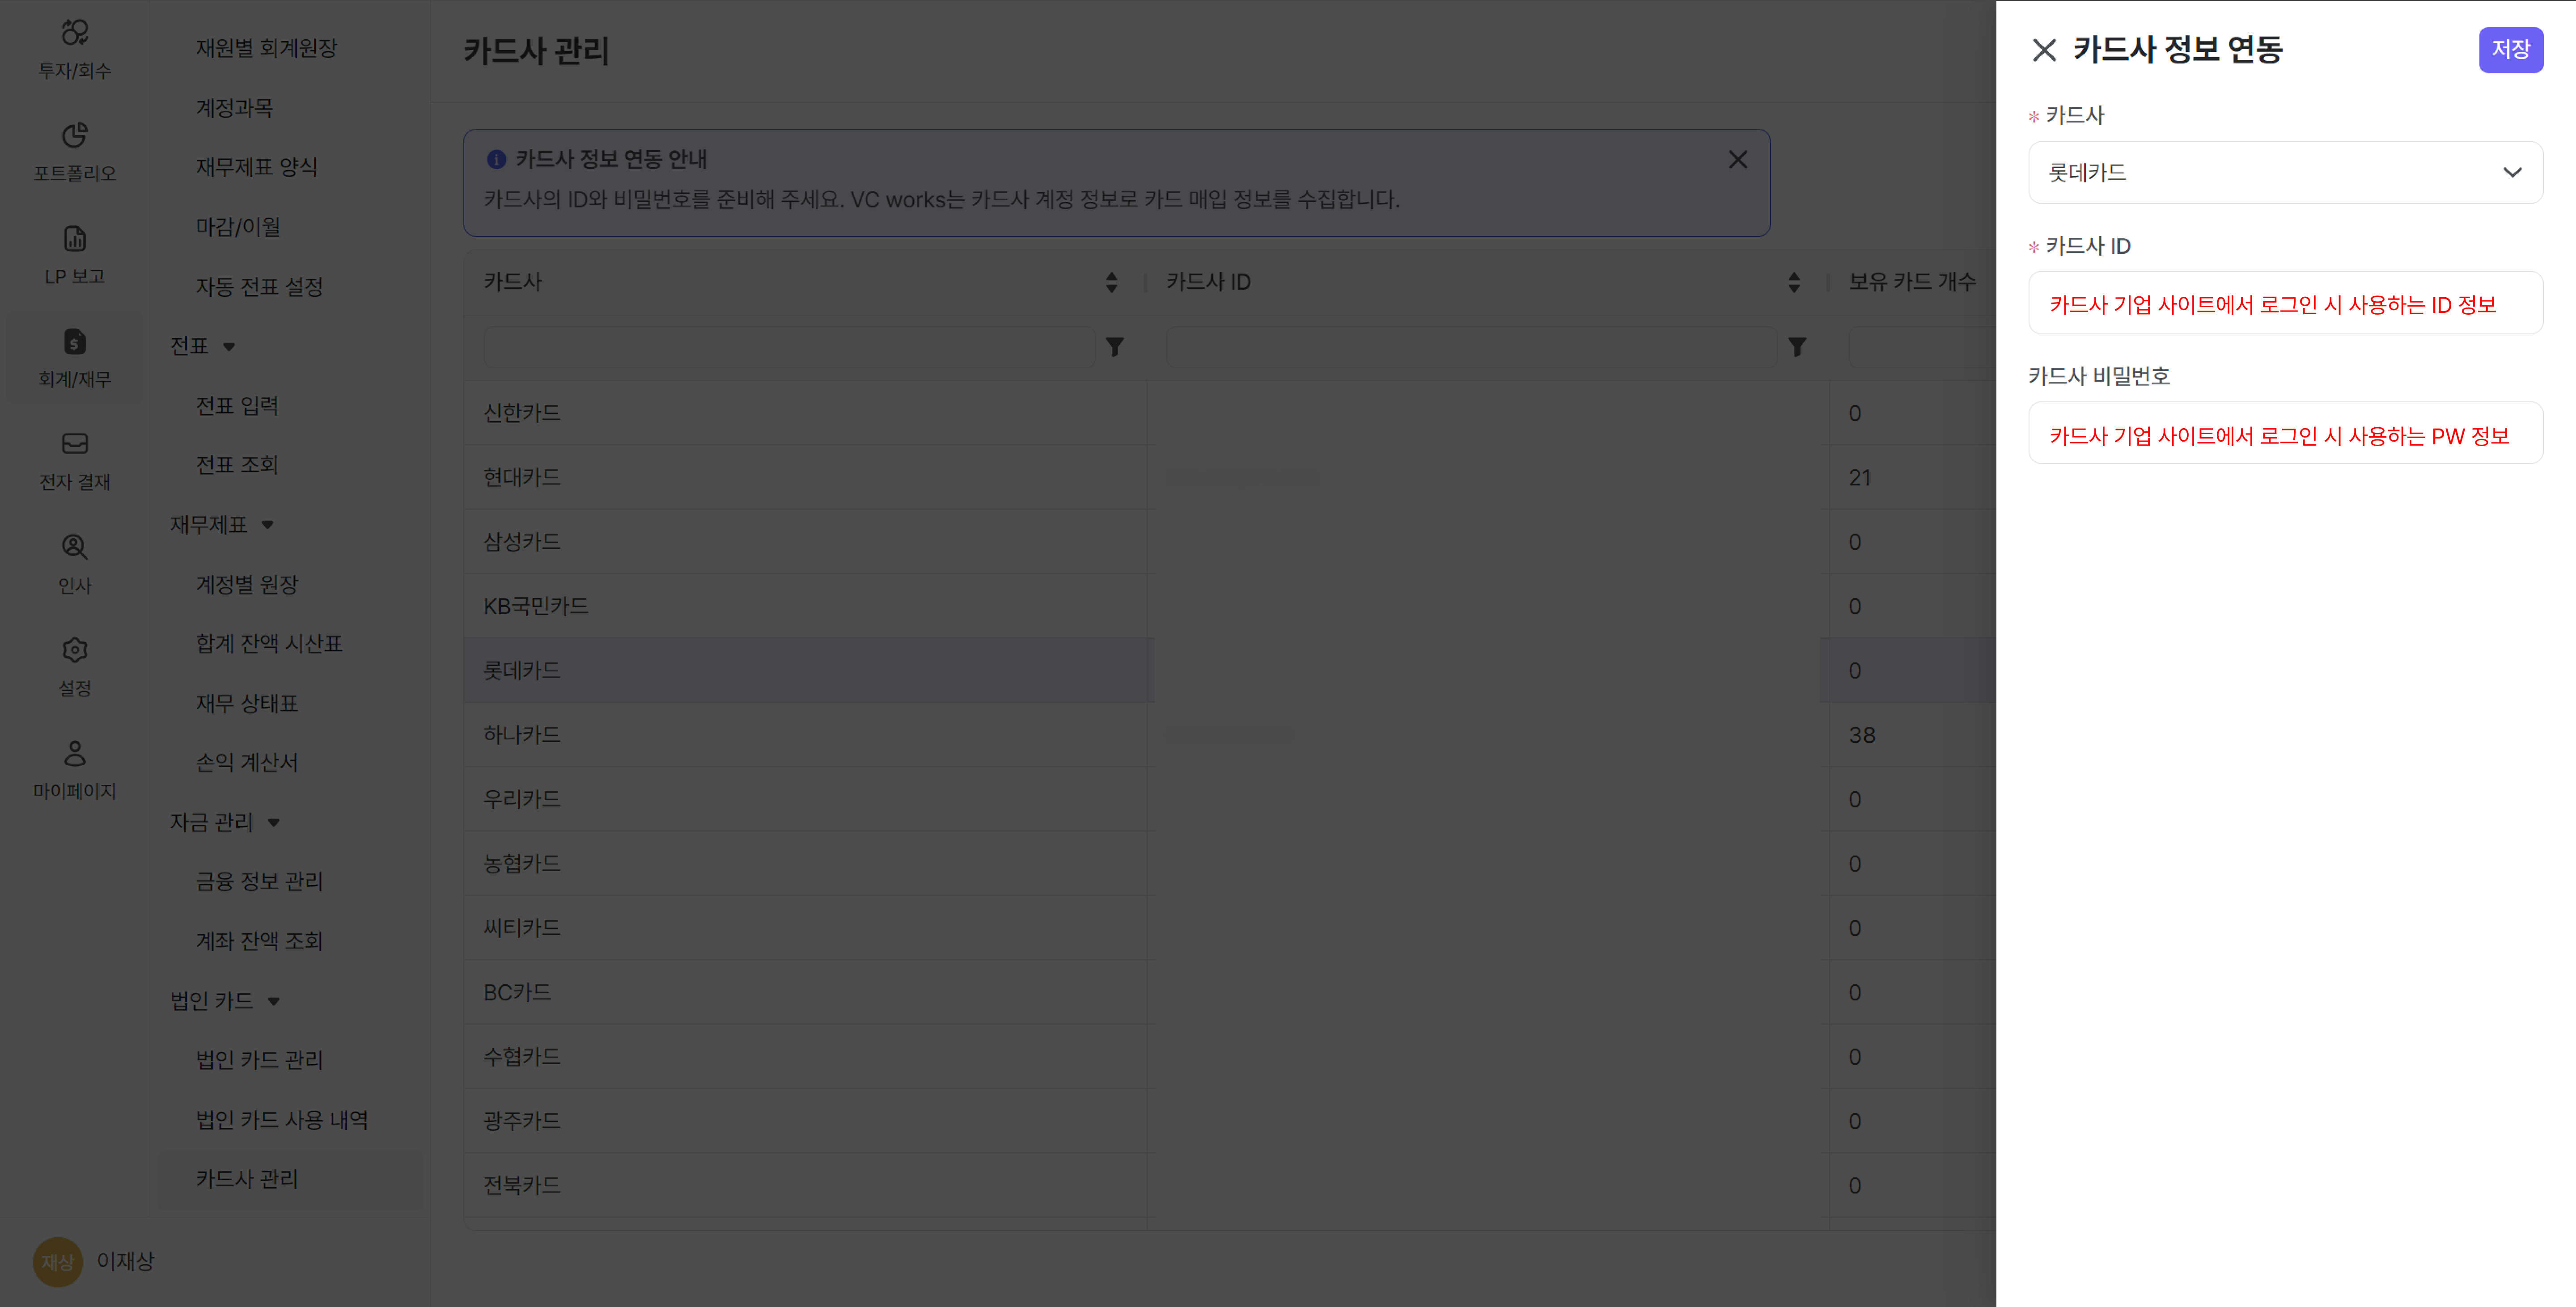Select the BC카드 row
This screenshot has width=2576, height=1307.
click(1230, 992)
